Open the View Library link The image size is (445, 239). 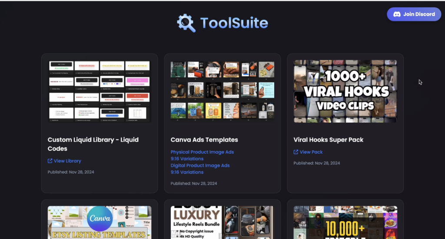pyautogui.click(x=67, y=161)
